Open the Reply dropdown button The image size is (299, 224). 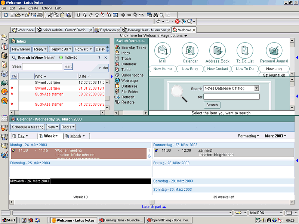tap(40, 49)
